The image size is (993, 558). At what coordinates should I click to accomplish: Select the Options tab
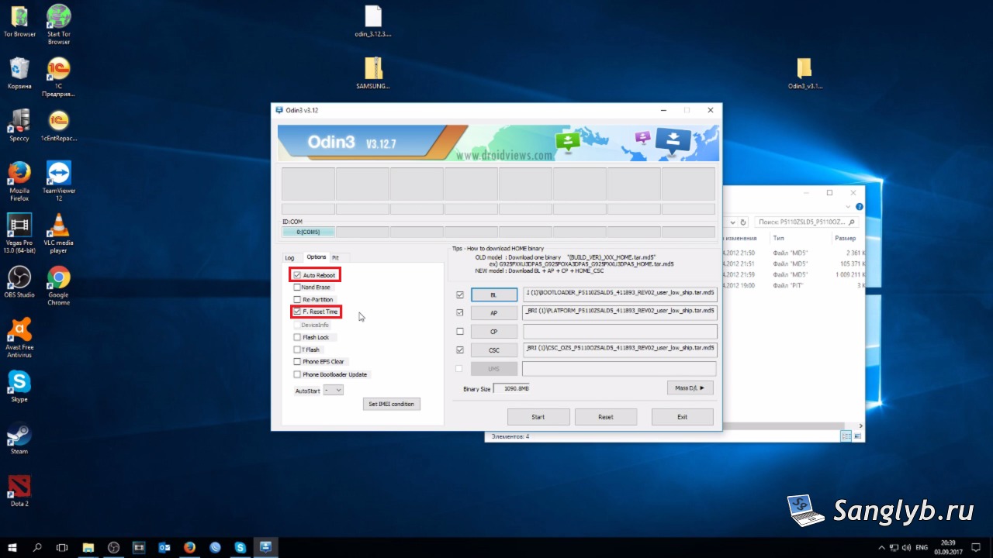click(316, 257)
